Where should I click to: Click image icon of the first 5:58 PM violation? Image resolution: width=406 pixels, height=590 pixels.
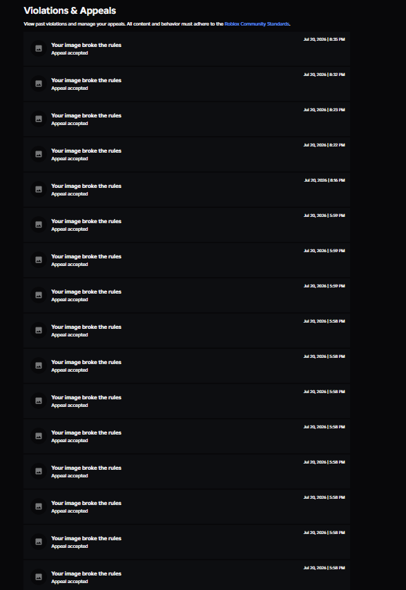(39, 330)
